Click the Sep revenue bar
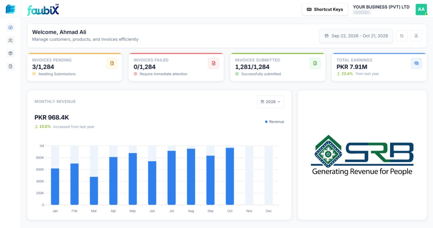 point(210,180)
